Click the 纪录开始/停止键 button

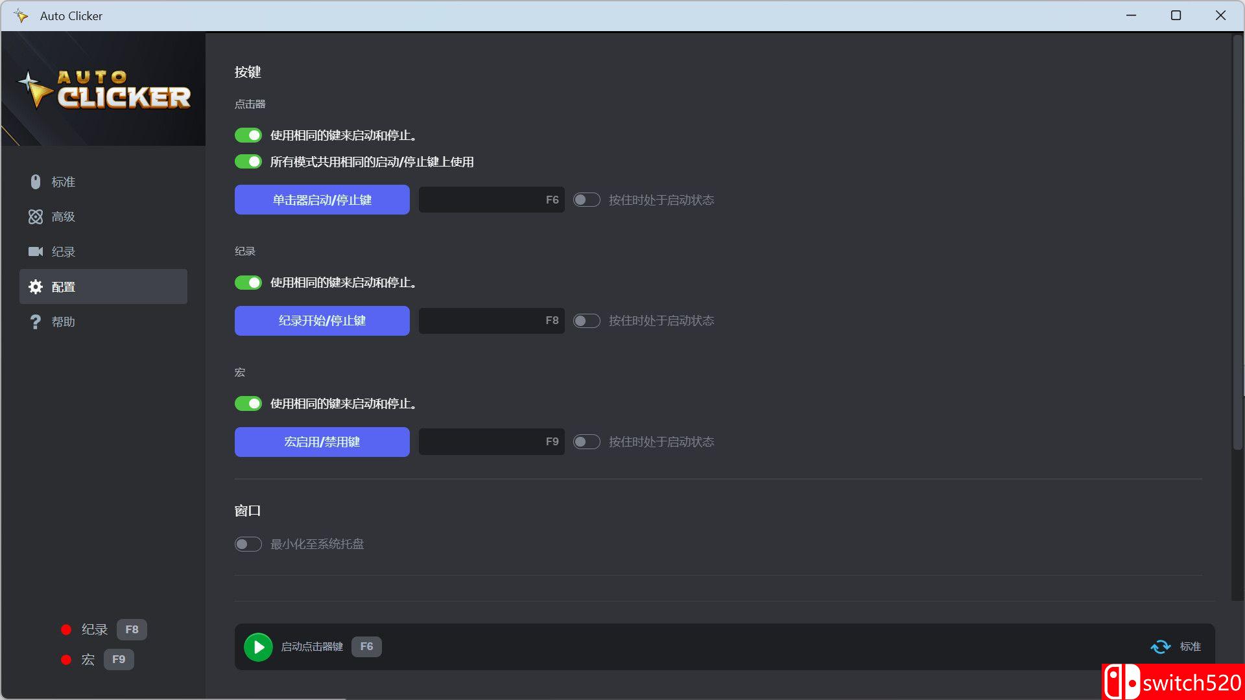tap(322, 320)
